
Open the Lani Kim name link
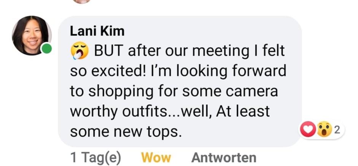(97, 31)
